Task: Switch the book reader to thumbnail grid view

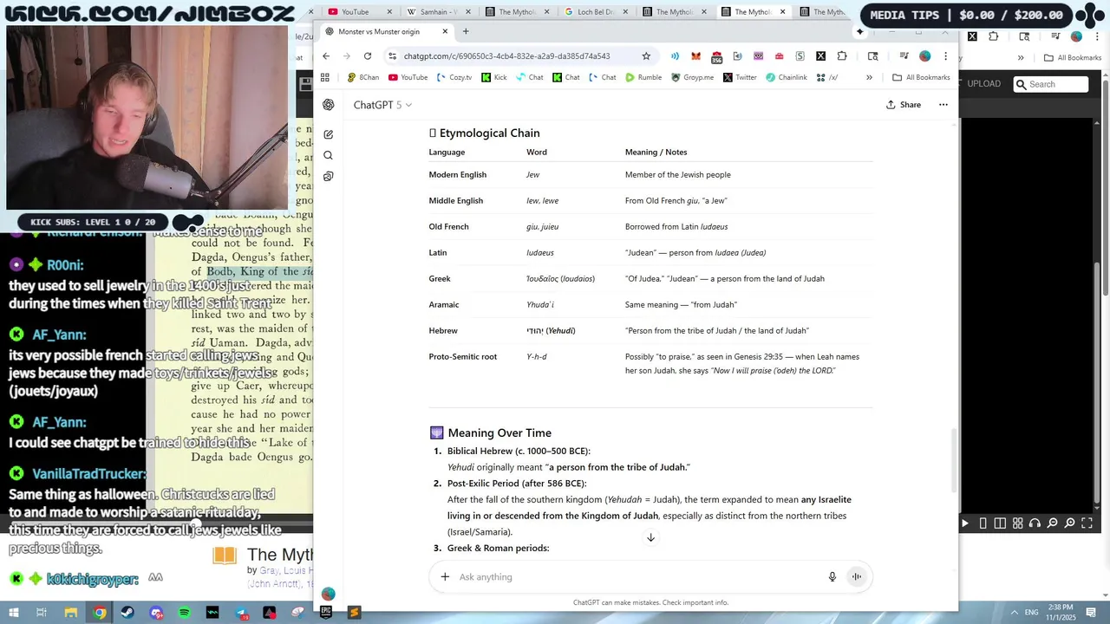Action: click(x=1017, y=523)
